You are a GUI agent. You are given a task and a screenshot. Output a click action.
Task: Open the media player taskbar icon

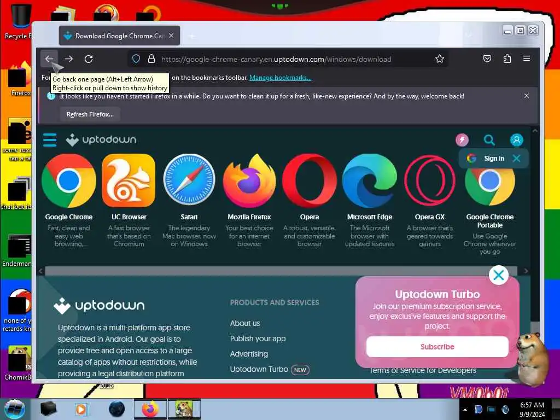(82, 409)
